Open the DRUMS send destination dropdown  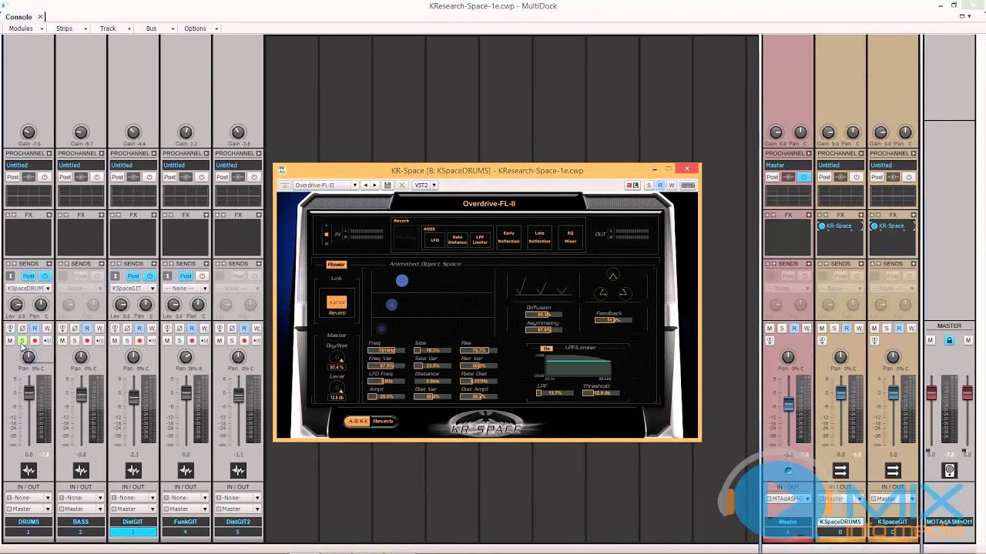(x=29, y=289)
